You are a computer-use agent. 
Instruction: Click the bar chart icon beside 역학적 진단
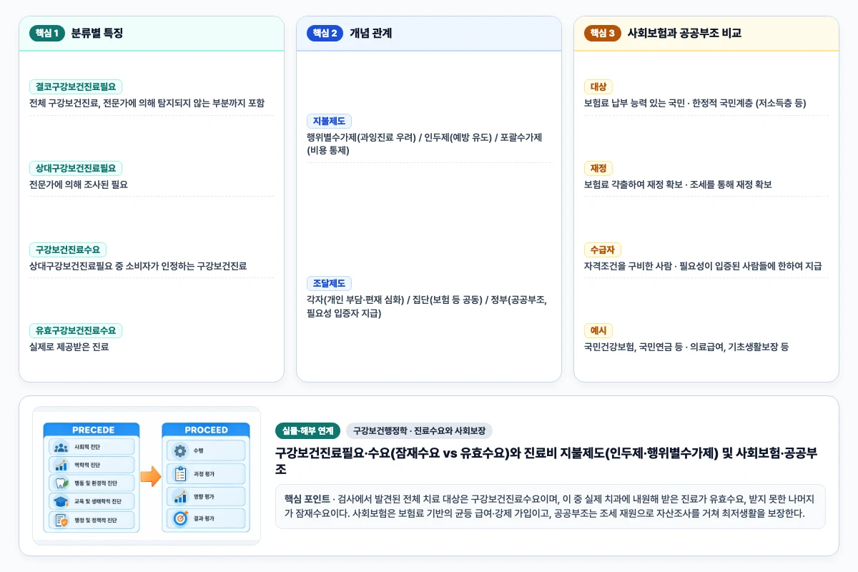coord(61,465)
